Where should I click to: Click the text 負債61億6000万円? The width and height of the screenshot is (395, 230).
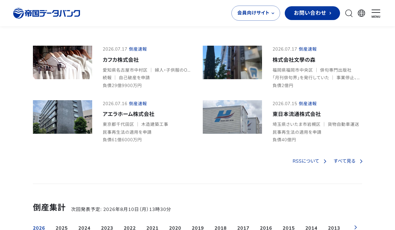[x=122, y=140]
